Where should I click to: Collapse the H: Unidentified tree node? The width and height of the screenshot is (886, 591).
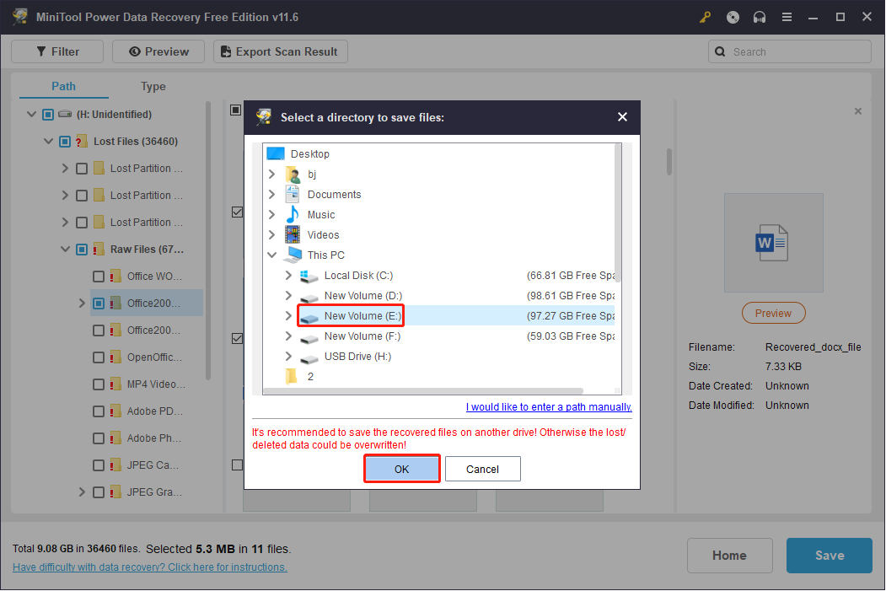32,115
